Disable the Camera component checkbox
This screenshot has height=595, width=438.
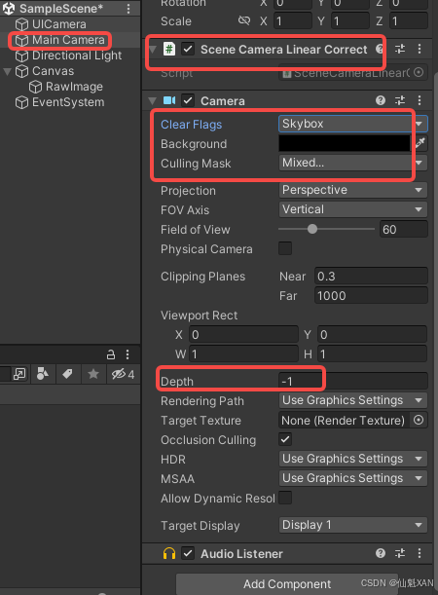point(188,100)
